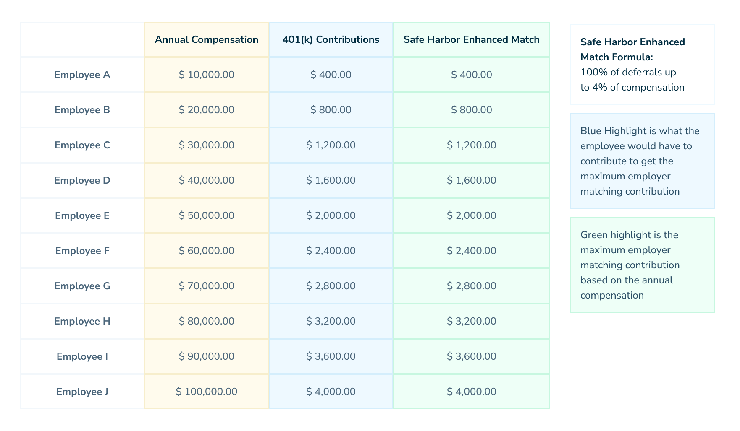Click the Safe Harbor Enhanced Match Formula title
This screenshot has width=740, height=431.
point(632,49)
